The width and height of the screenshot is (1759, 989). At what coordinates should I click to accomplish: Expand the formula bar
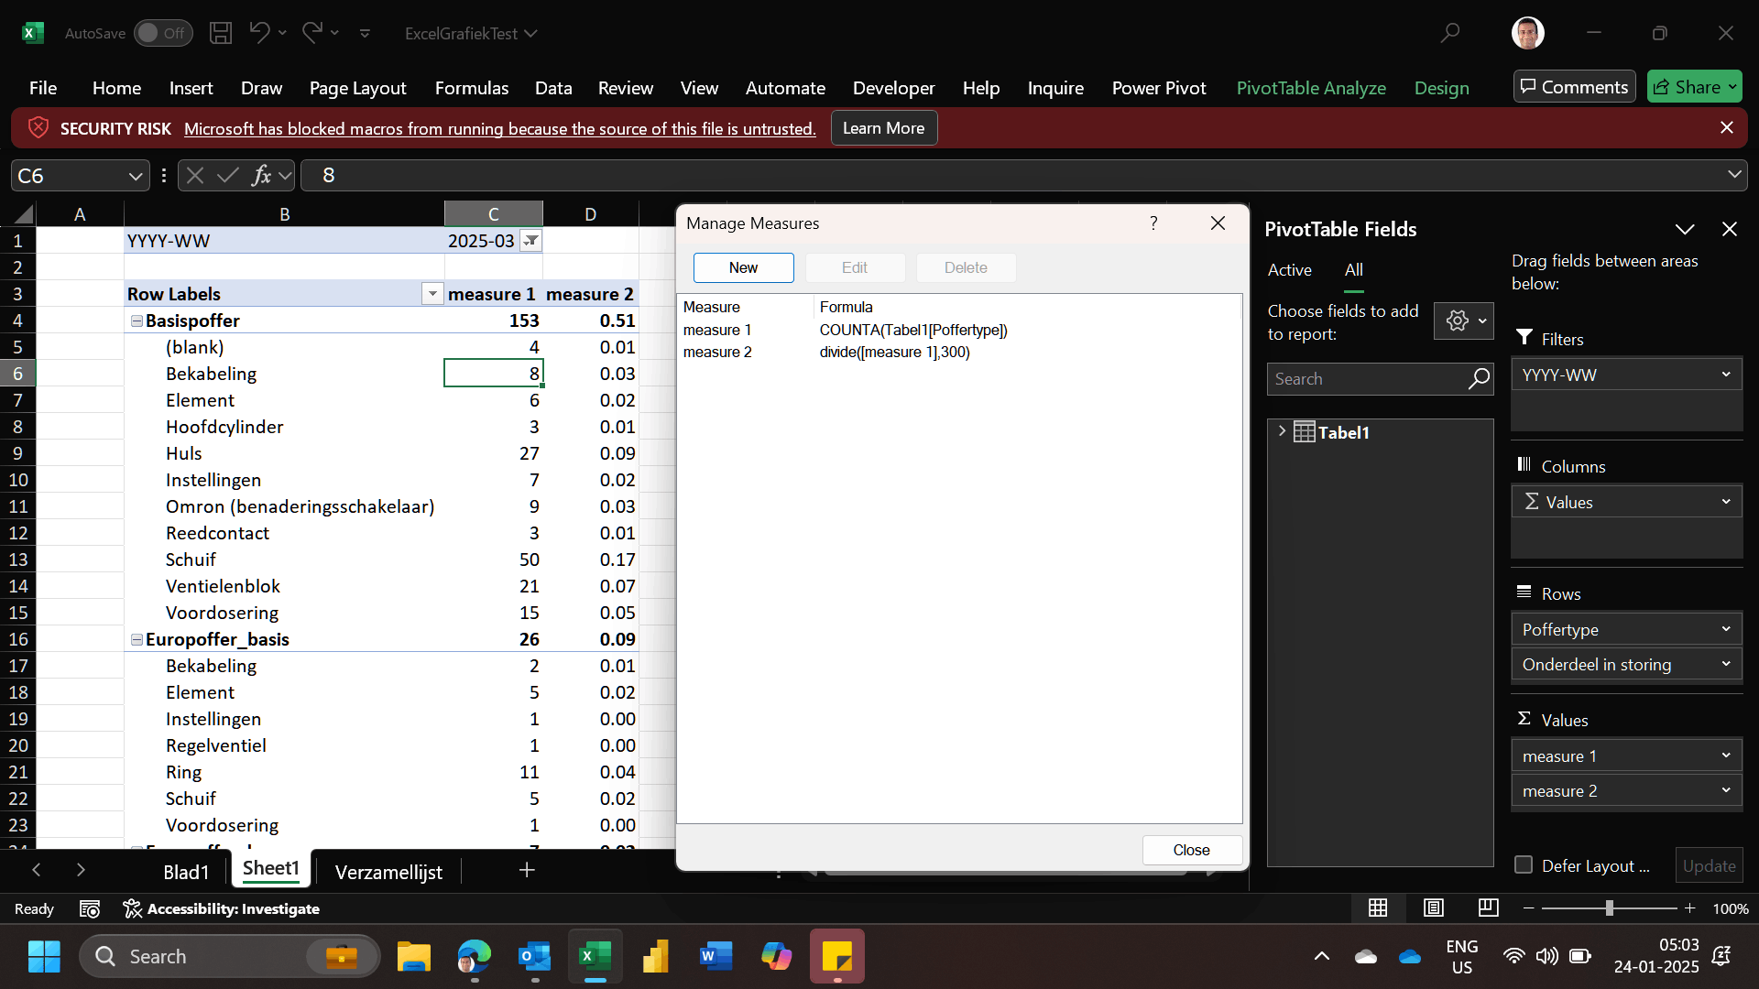tap(1734, 175)
